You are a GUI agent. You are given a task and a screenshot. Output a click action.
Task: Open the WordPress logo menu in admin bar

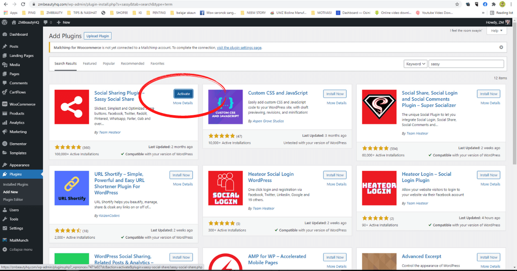[5, 22]
